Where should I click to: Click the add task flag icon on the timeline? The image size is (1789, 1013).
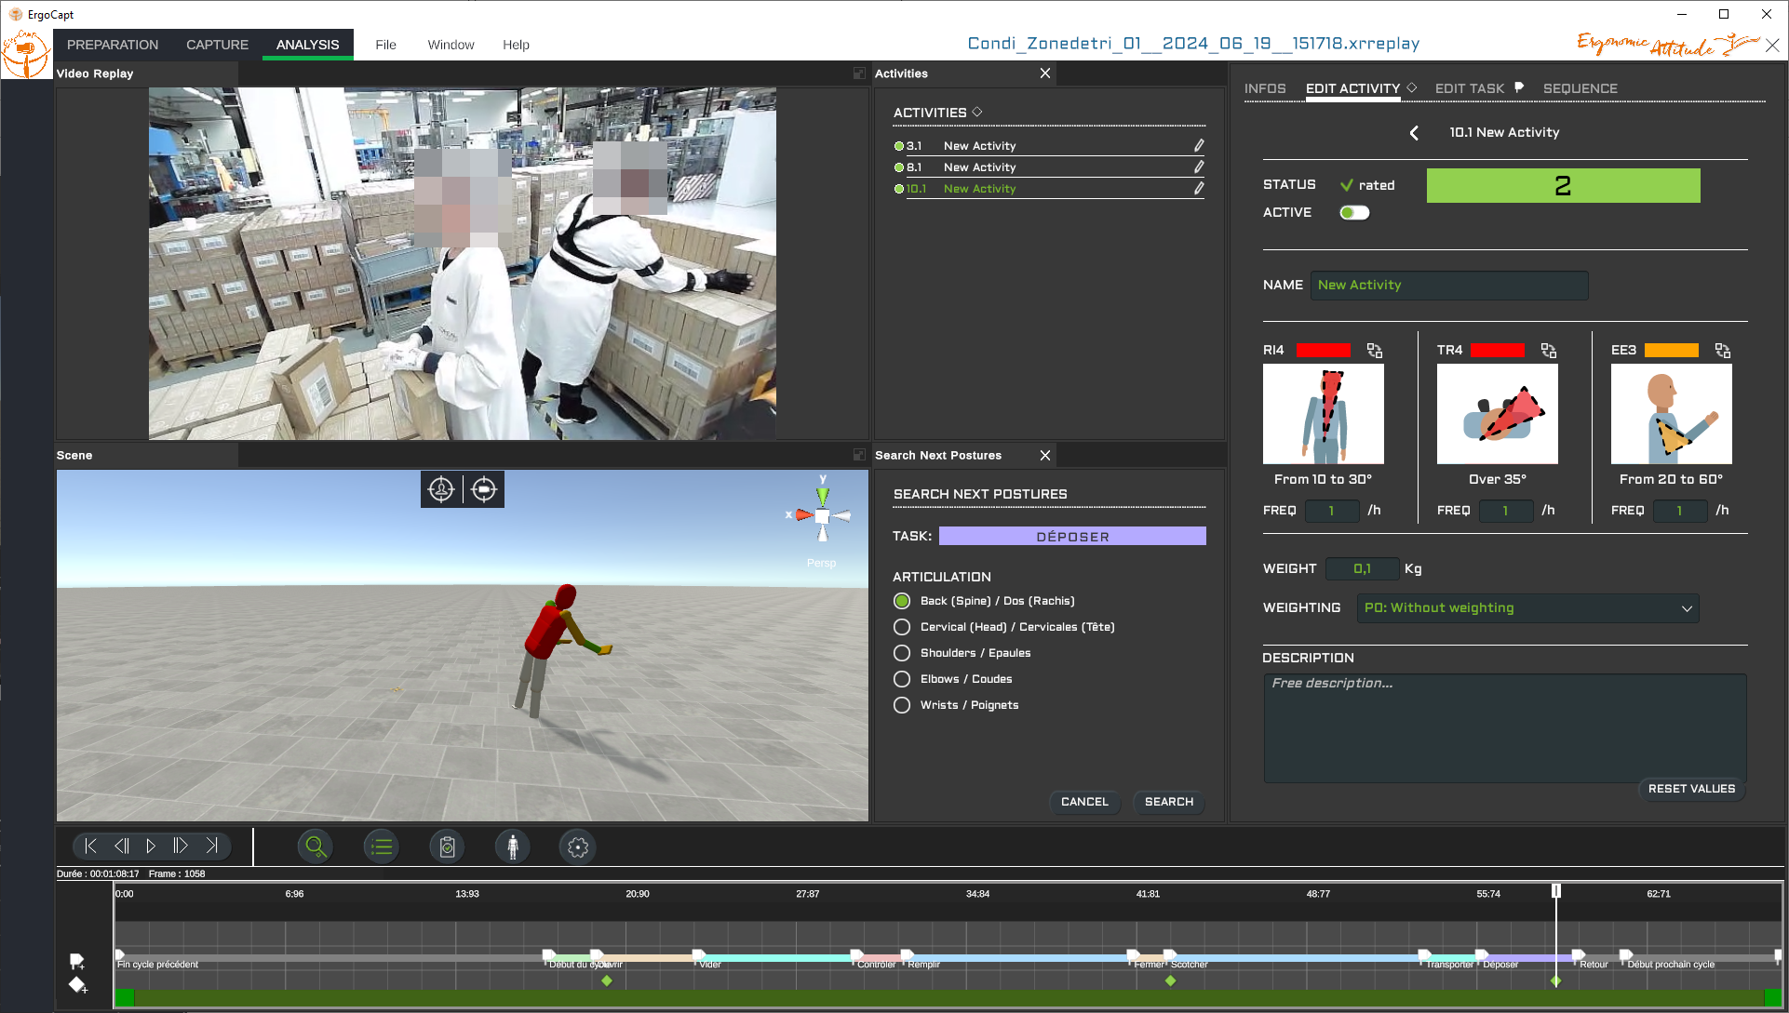click(x=77, y=962)
